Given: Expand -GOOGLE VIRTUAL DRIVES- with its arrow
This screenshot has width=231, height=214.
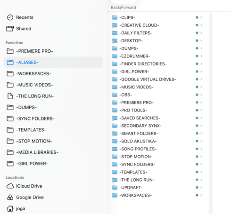Looking at the screenshot, I should point(201,79).
